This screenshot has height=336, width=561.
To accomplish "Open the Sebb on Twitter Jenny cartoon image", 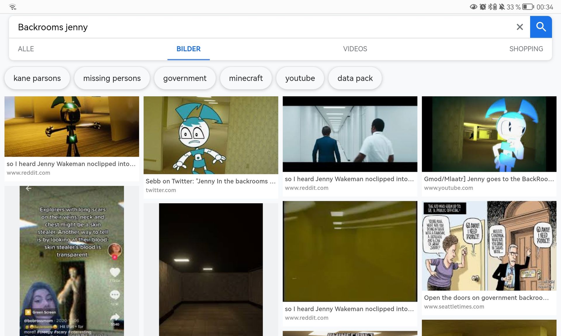I will click(x=211, y=135).
